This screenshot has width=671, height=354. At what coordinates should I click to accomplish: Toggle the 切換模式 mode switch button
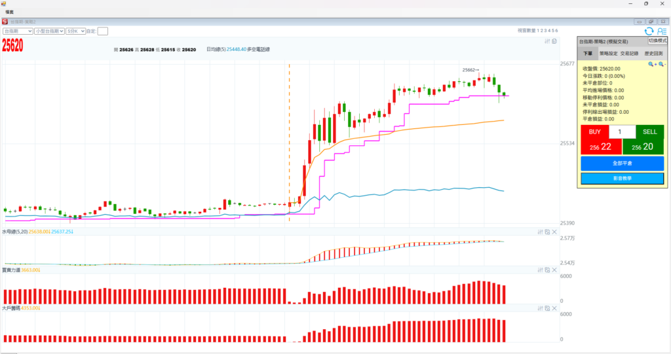tap(657, 41)
